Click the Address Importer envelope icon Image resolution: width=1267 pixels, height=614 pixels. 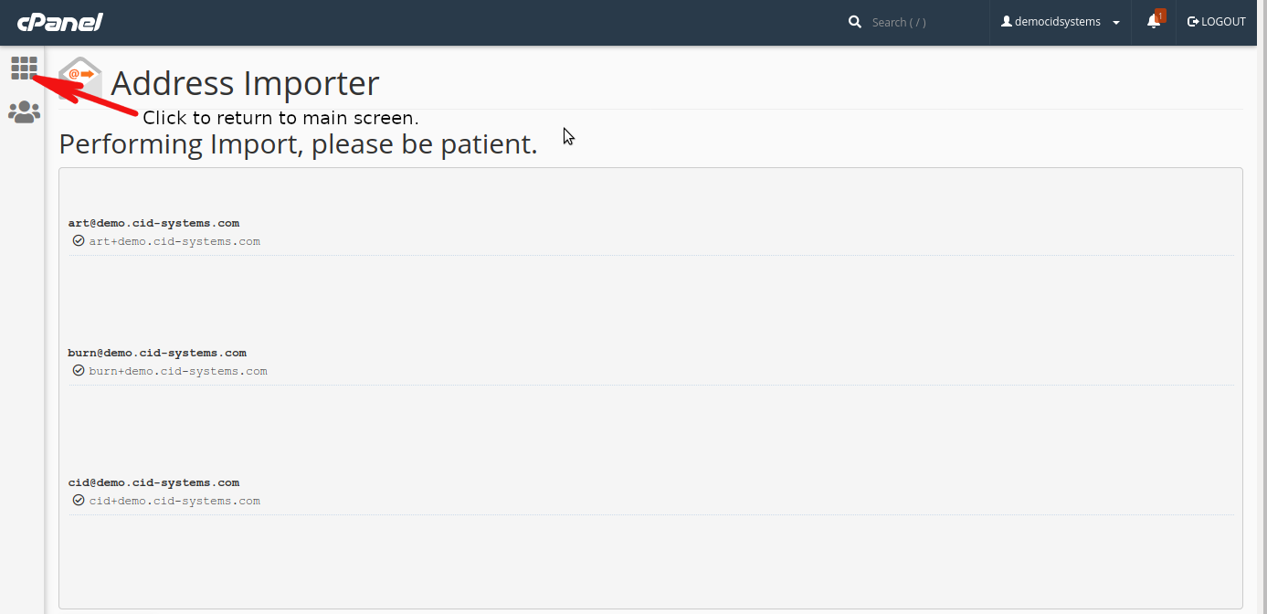tap(80, 80)
